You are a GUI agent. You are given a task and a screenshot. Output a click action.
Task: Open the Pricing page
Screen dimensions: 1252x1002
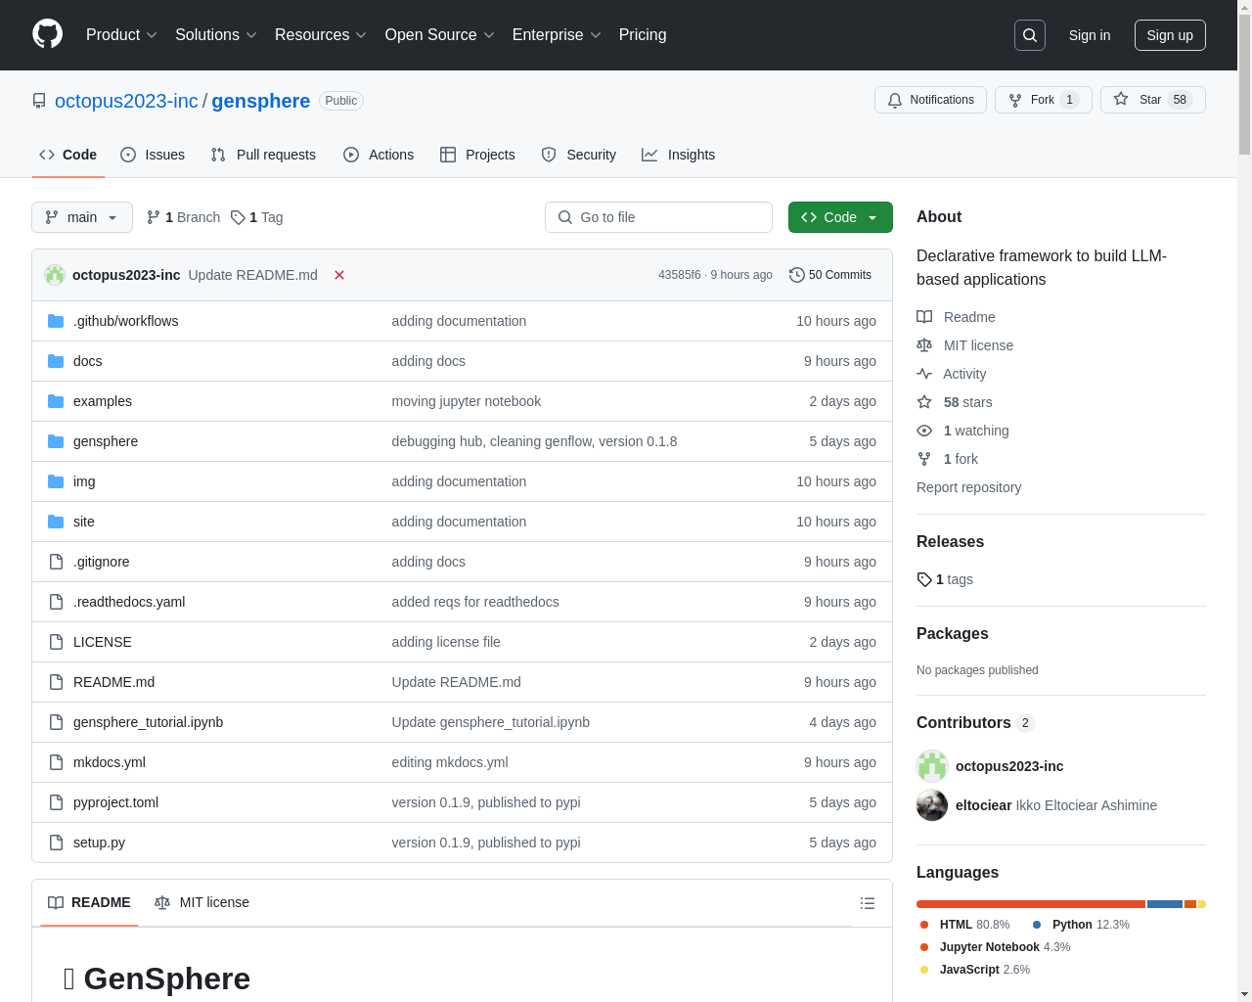click(x=643, y=35)
